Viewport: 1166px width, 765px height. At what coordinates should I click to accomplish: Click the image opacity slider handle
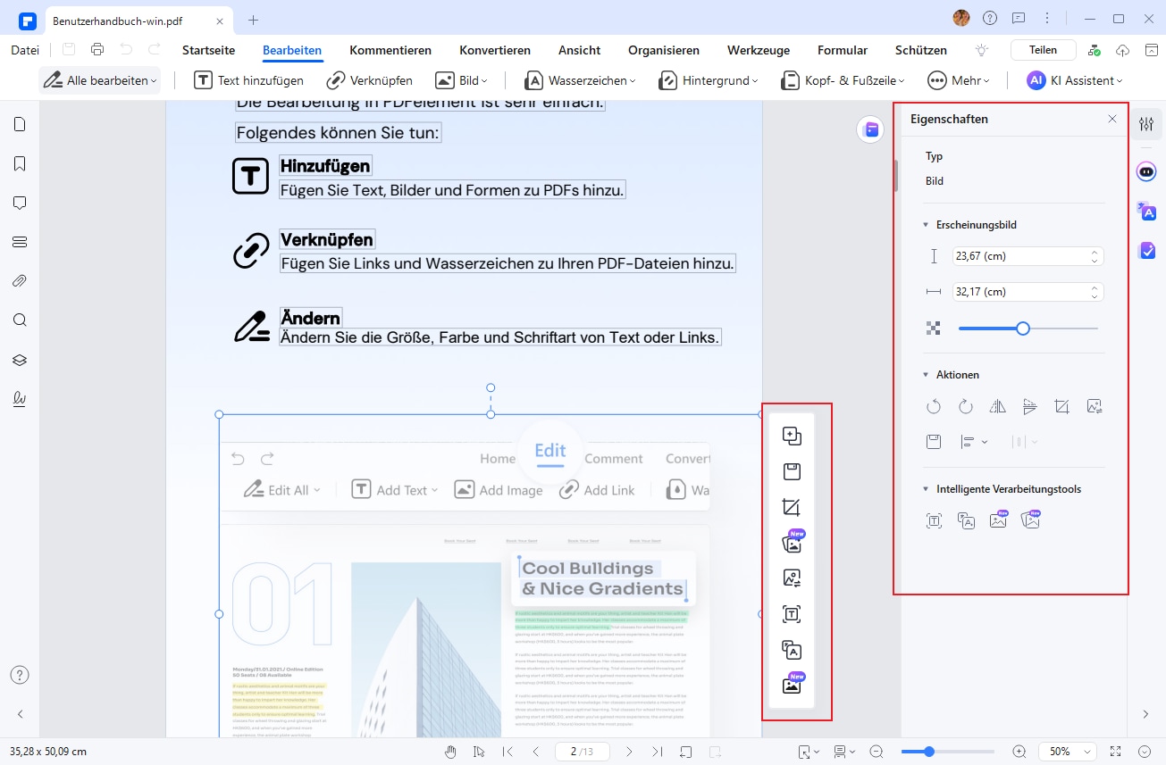click(x=1023, y=328)
